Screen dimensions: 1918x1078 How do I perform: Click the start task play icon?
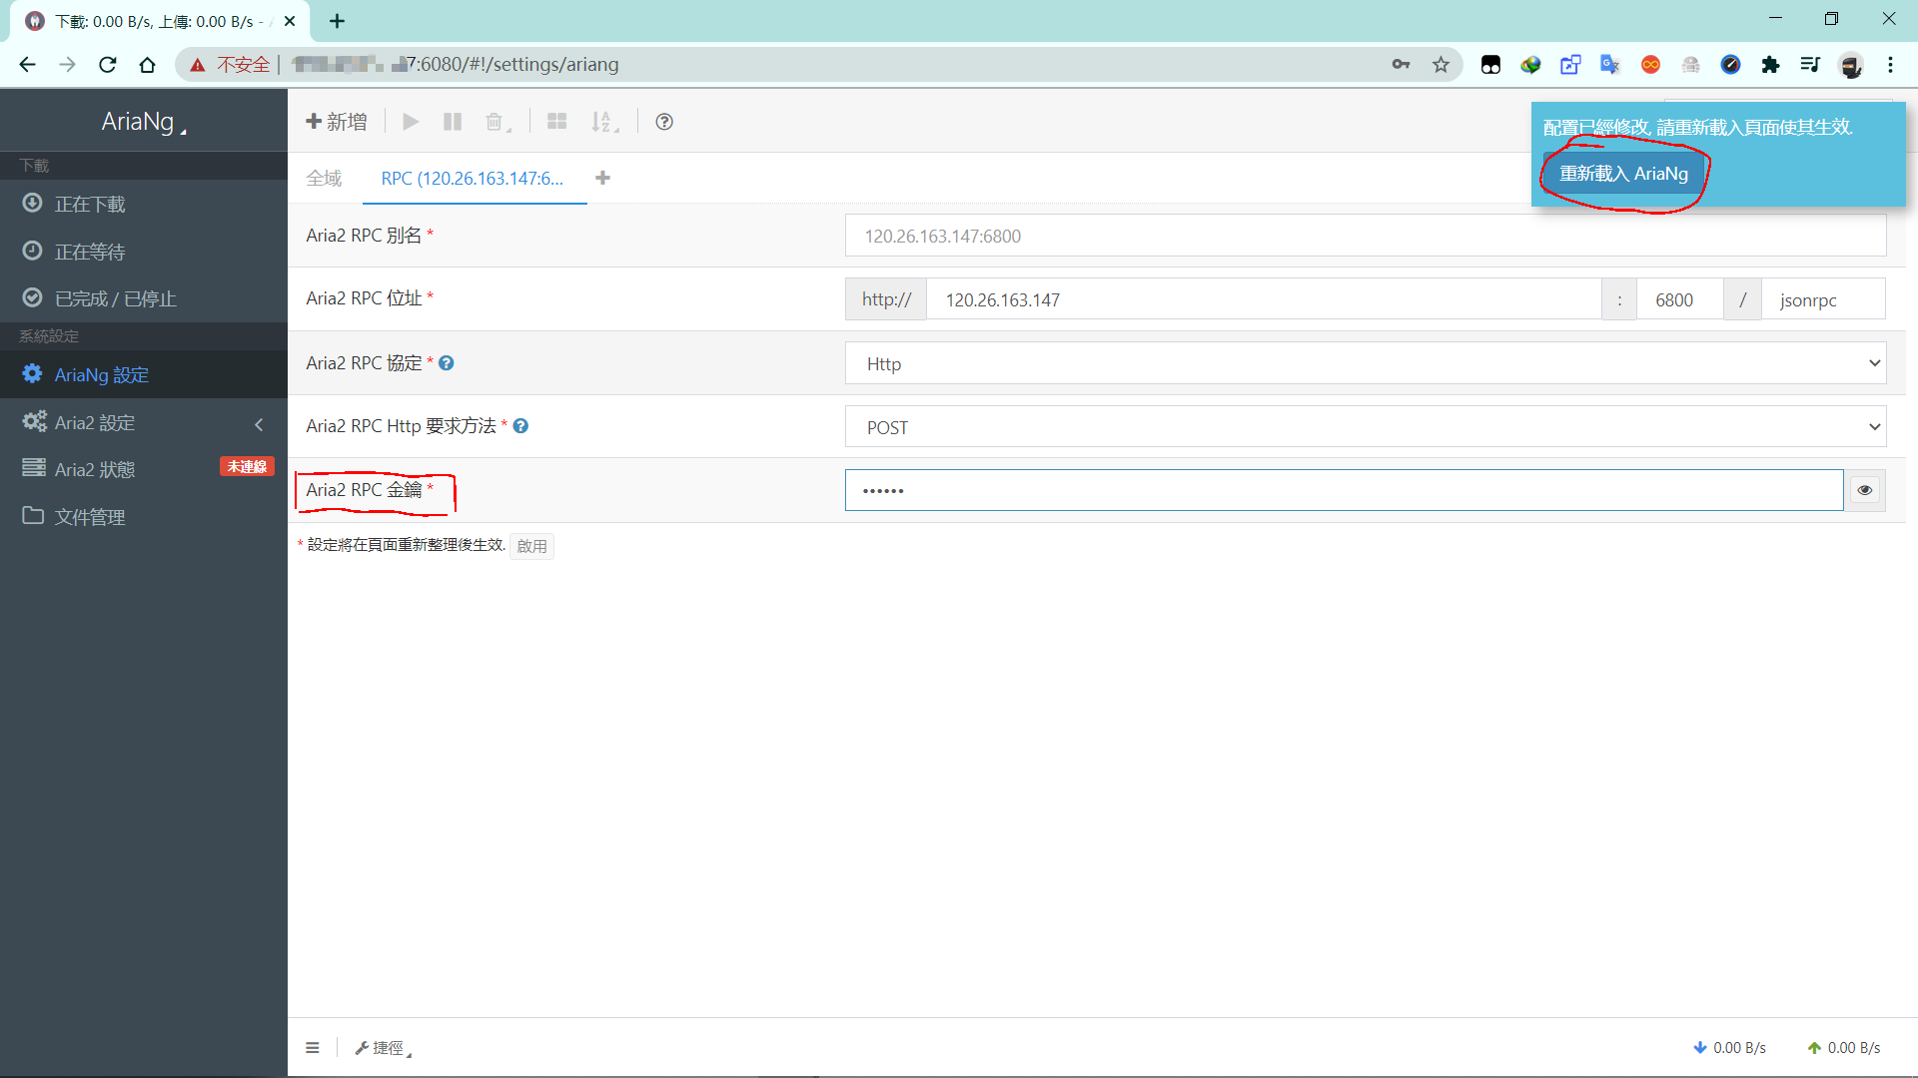(411, 122)
